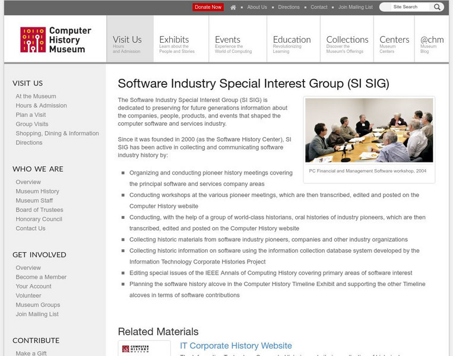Open Board of Trustees link
The height and width of the screenshot is (356, 453).
pos(39,210)
